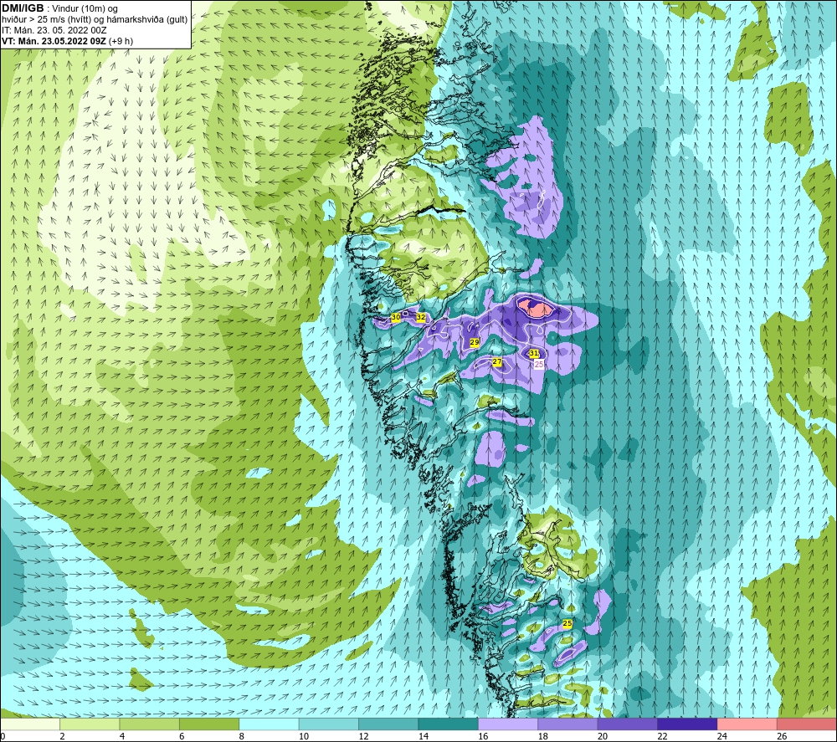Pick the 14–16 m/s dark teal legend swatch
This screenshot has width=837, height=742.
pos(449,724)
